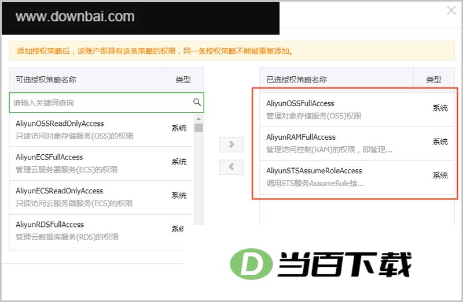
Task: Click description 管理云服务器服务(ECS)的权限
Action: 67,170
